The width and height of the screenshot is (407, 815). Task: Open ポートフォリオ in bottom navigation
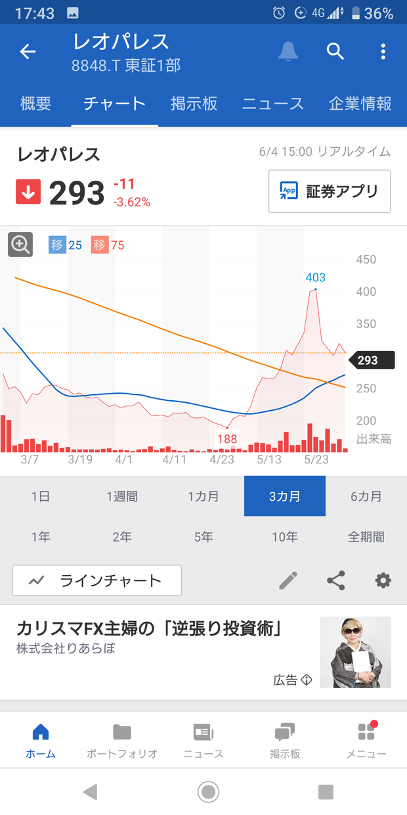pos(122,741)
